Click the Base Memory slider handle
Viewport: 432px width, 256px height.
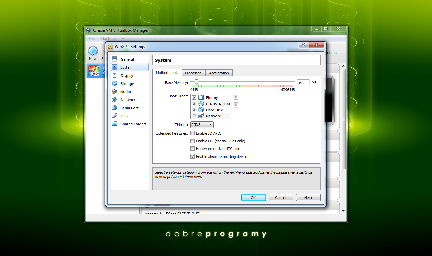point(196,82)
